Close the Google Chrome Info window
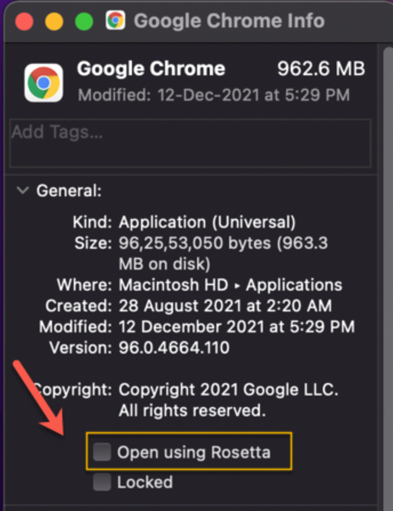Image resolution: width=393 pixels, height=511 pixels. pos(24,22)
